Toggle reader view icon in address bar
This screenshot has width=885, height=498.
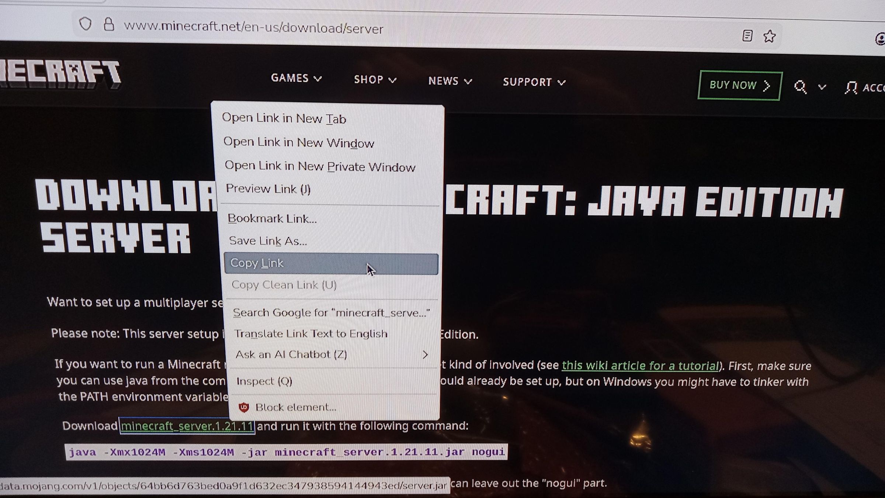[747, 36]
